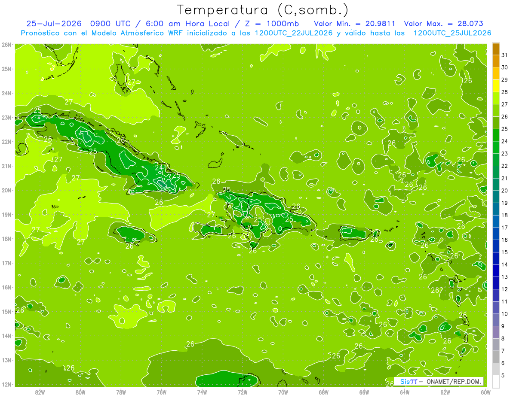The width and height of the screenshot is (516, 398).
Task: Click the white swatch below label 5
Action: click(496, 381)
